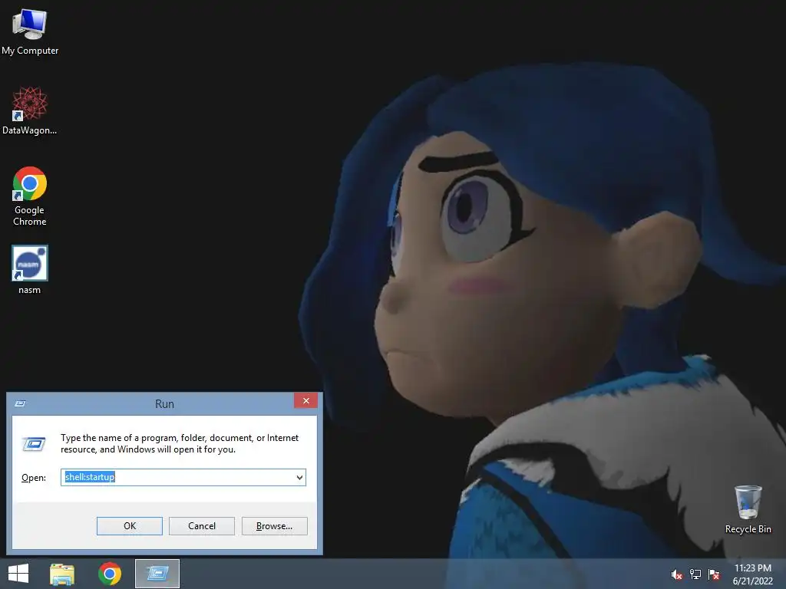786x589 pixels.
Task: Click the Open text field containing shell:startup
Action: coord(183,477)
